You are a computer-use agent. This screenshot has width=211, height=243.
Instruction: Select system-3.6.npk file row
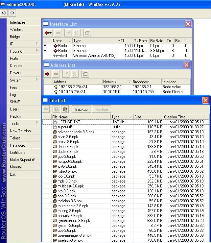[x=126, y=226]
